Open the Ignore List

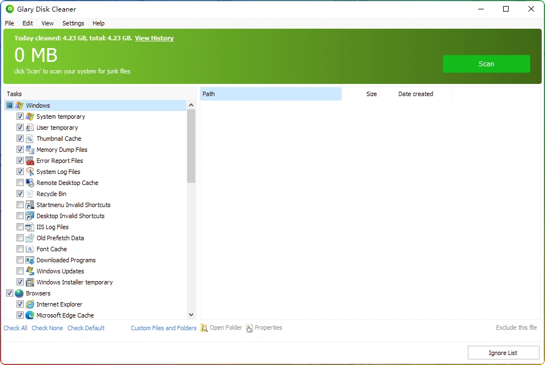tap(503, 352)
